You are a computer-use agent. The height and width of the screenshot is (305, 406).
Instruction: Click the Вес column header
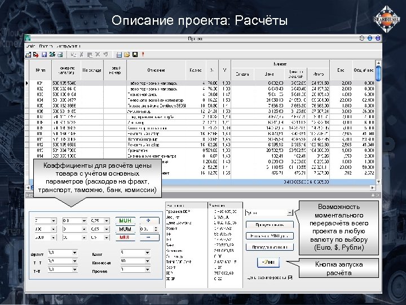341,70
